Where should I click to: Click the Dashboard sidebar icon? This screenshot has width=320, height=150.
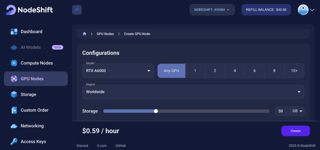[x=14, y=32]
